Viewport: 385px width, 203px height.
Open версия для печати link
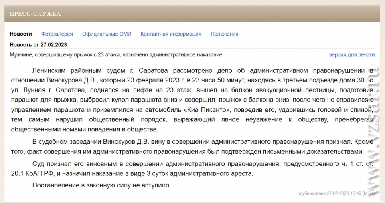[352, 55]
